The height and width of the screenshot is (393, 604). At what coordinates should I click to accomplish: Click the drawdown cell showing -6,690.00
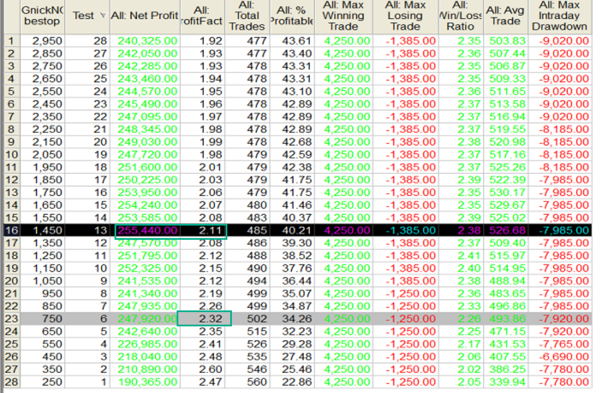[561, 356]
